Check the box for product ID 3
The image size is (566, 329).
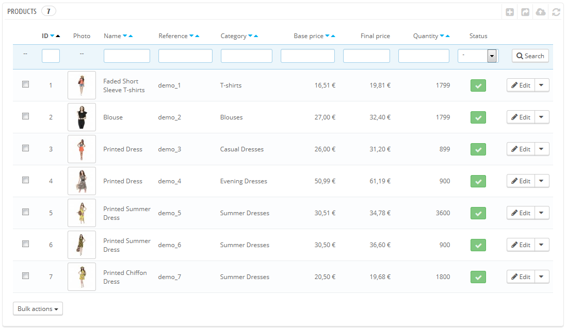[26, 148]
